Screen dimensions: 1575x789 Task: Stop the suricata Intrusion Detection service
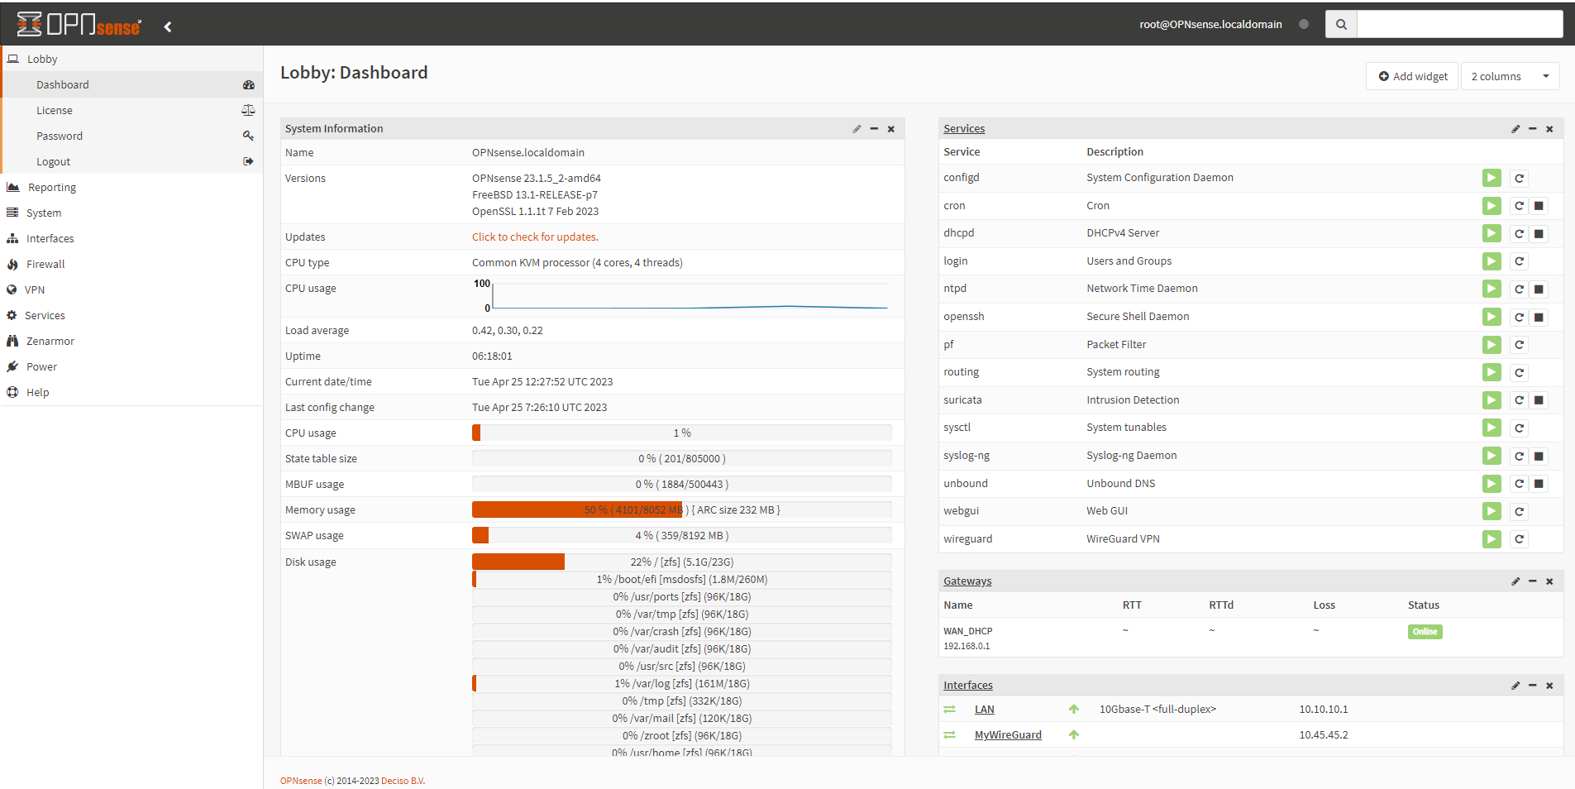(1539, 400)
